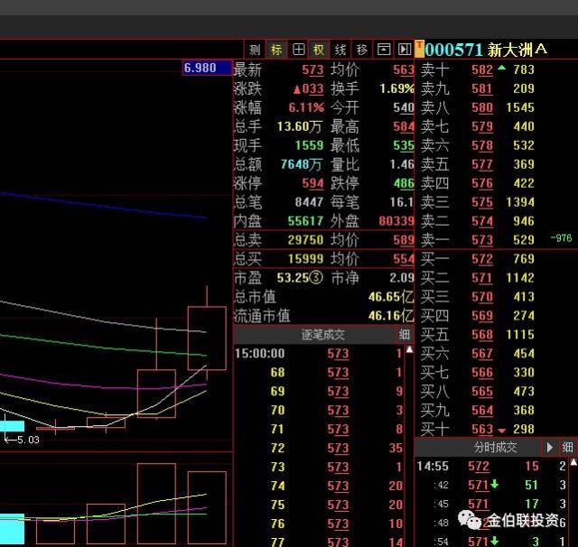Click the 今开 price 540

coord(404,107)
